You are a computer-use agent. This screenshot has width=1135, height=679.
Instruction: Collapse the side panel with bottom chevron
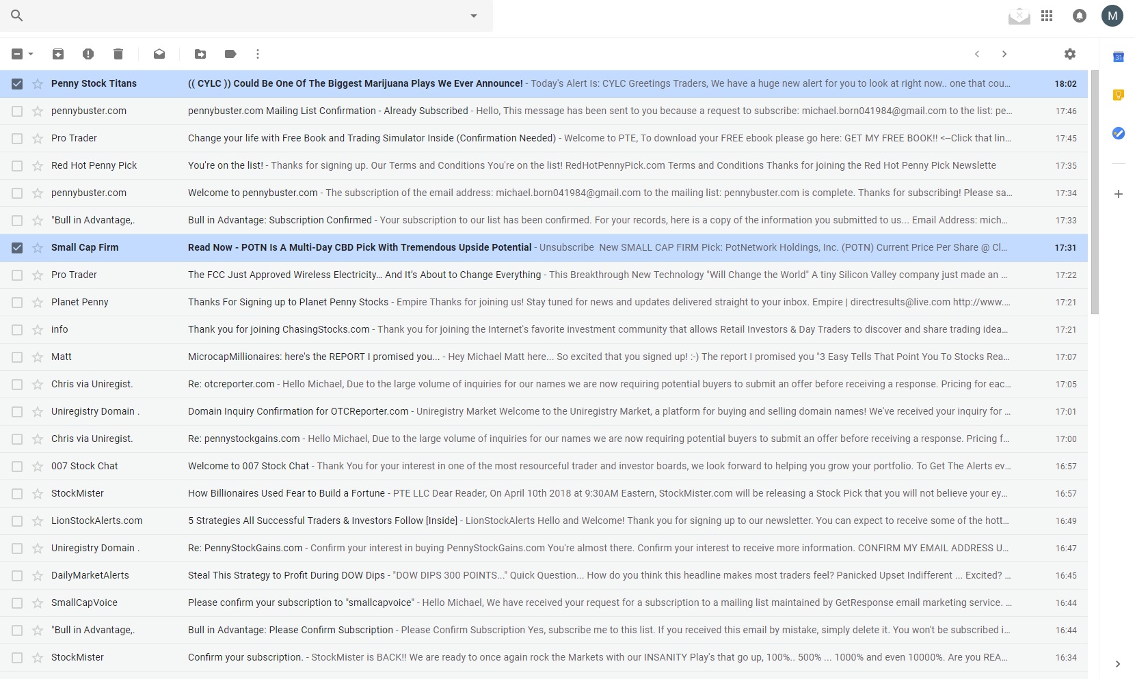point(1118,664)
